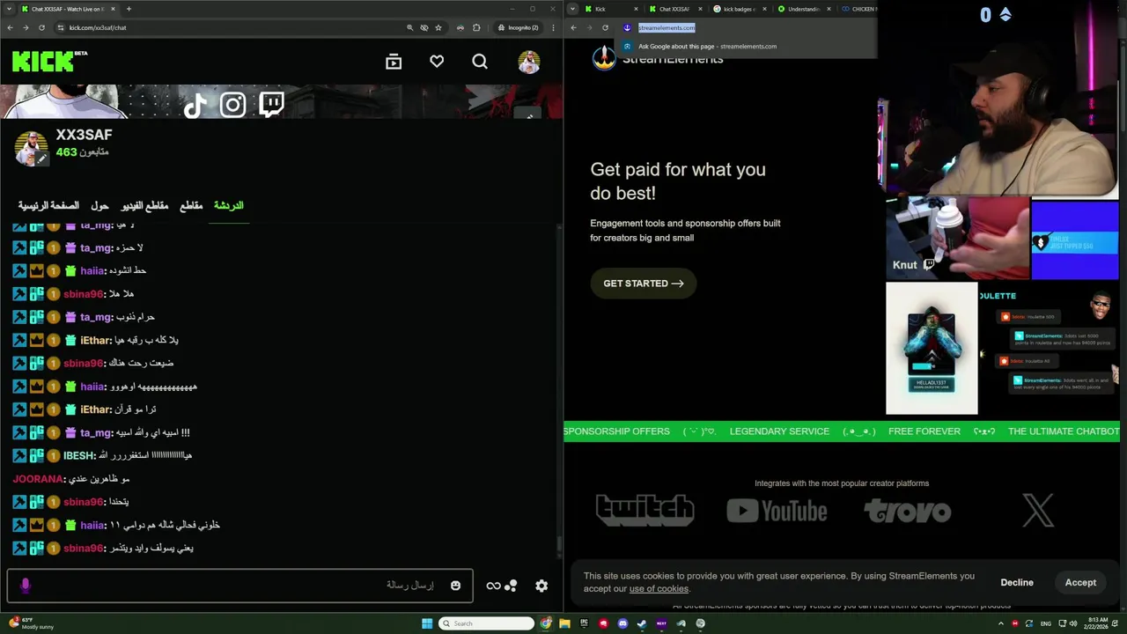Switch to the مقاطع clips tab
The width and height of the screenshot is (1127, 634).
click(191, 205)
